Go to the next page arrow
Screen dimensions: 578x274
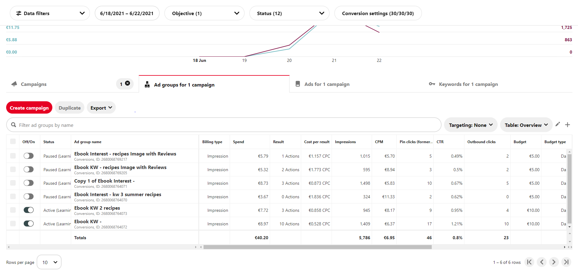554,262
